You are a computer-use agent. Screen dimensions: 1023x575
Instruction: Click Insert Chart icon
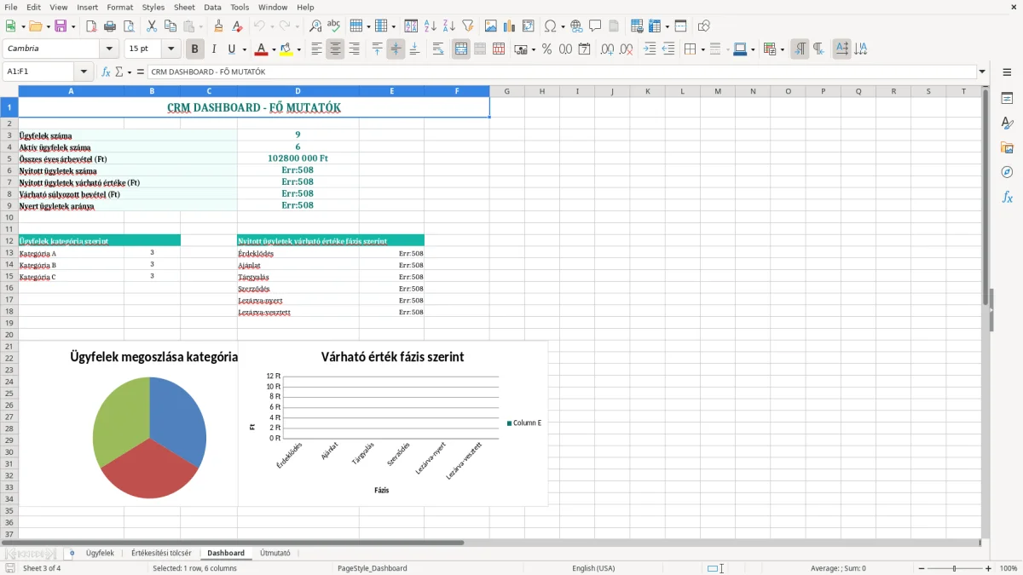click(510, 26)
